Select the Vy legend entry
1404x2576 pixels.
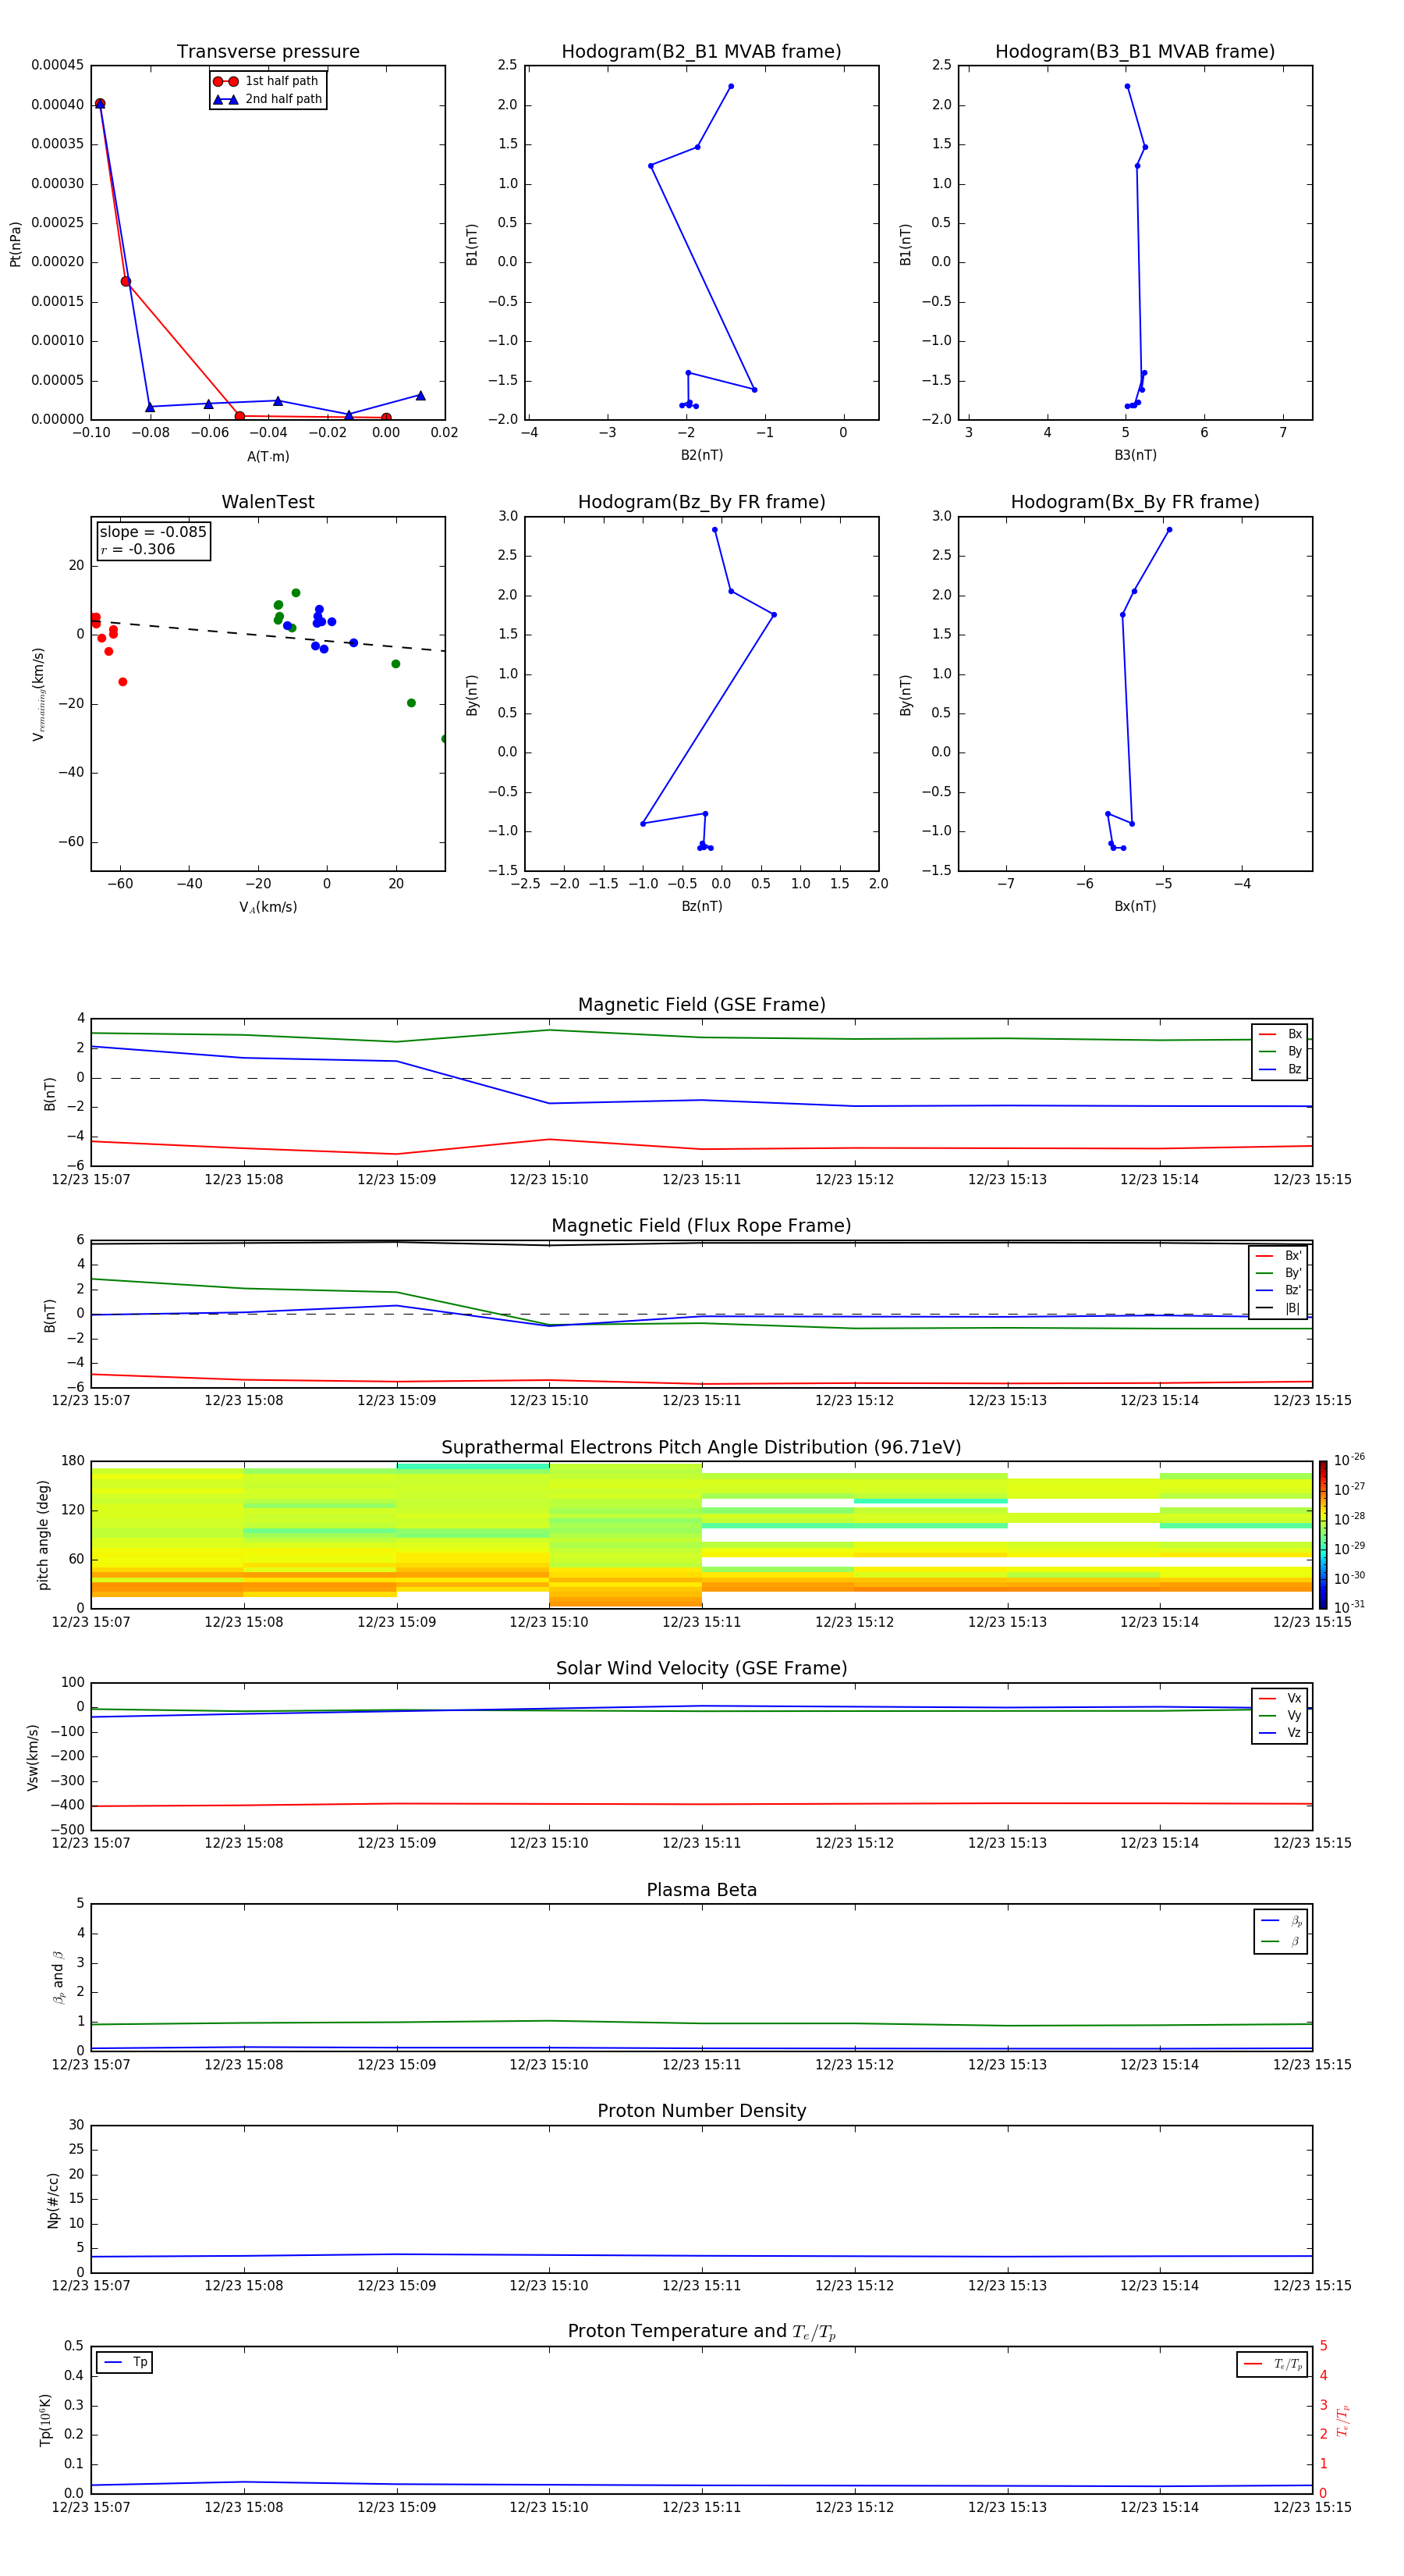coord(1280,1715)
